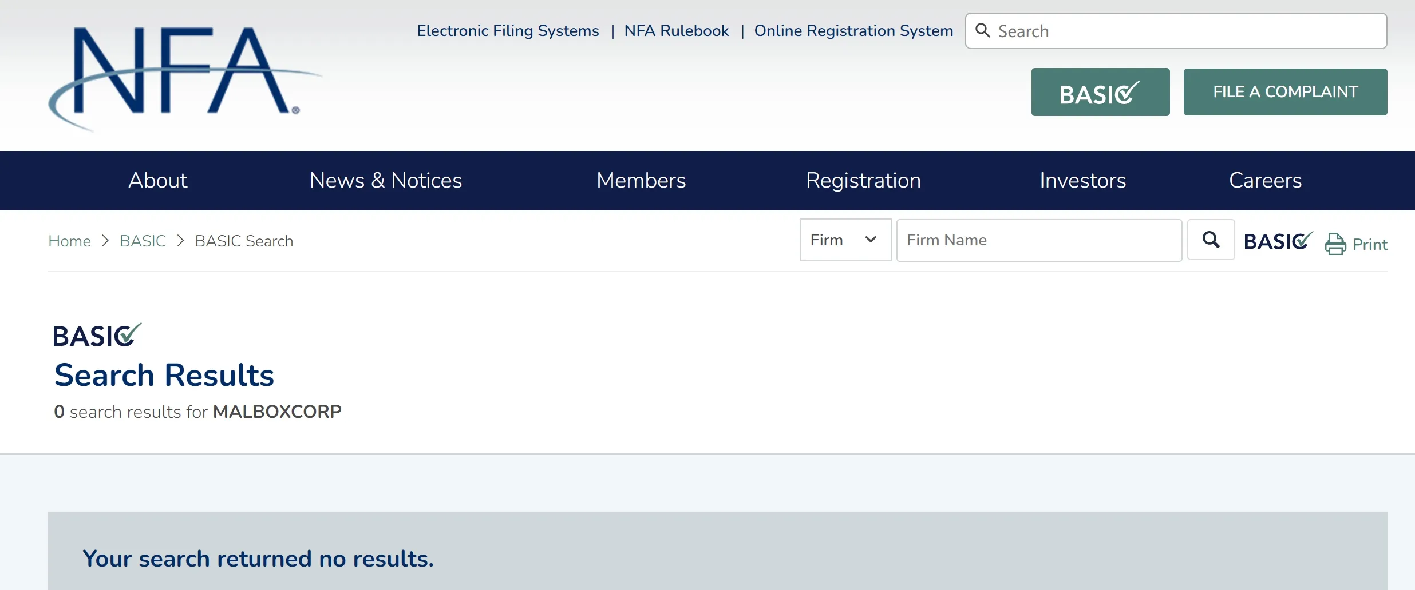This screenshot has width=1415, height=590.
Task: Click the Print link text
Action: point(1370,245)
